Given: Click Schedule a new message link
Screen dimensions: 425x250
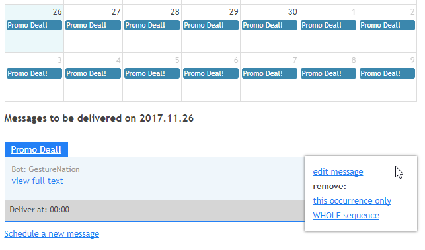Looking at the screenshot, I should [52, 233].
